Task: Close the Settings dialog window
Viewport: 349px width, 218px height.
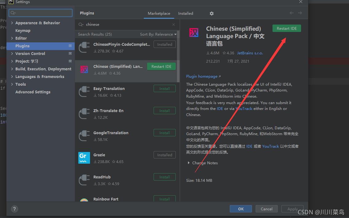Action: click(x=301, y=2)
